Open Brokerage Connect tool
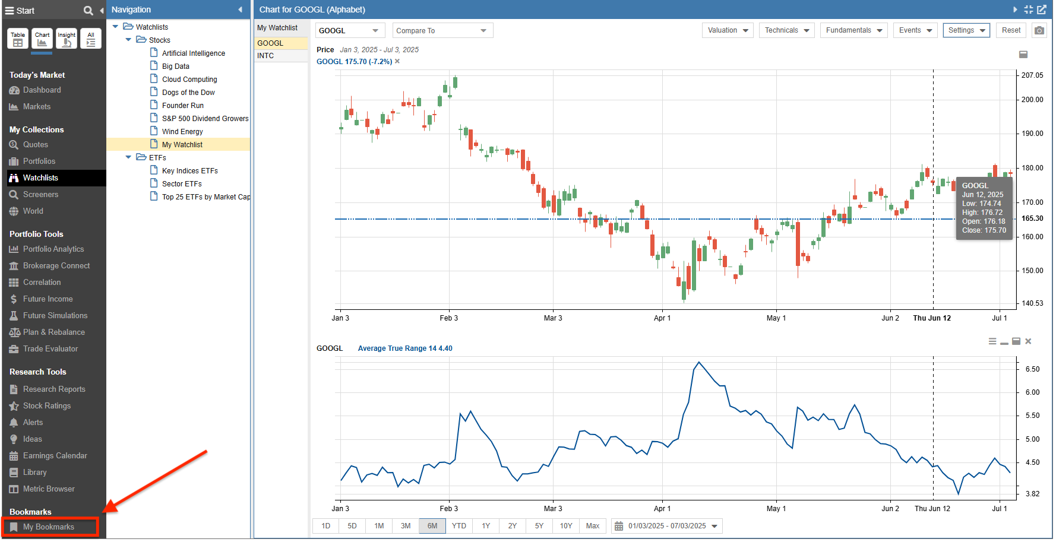1056x542 pixels. (x=49, y=266)
